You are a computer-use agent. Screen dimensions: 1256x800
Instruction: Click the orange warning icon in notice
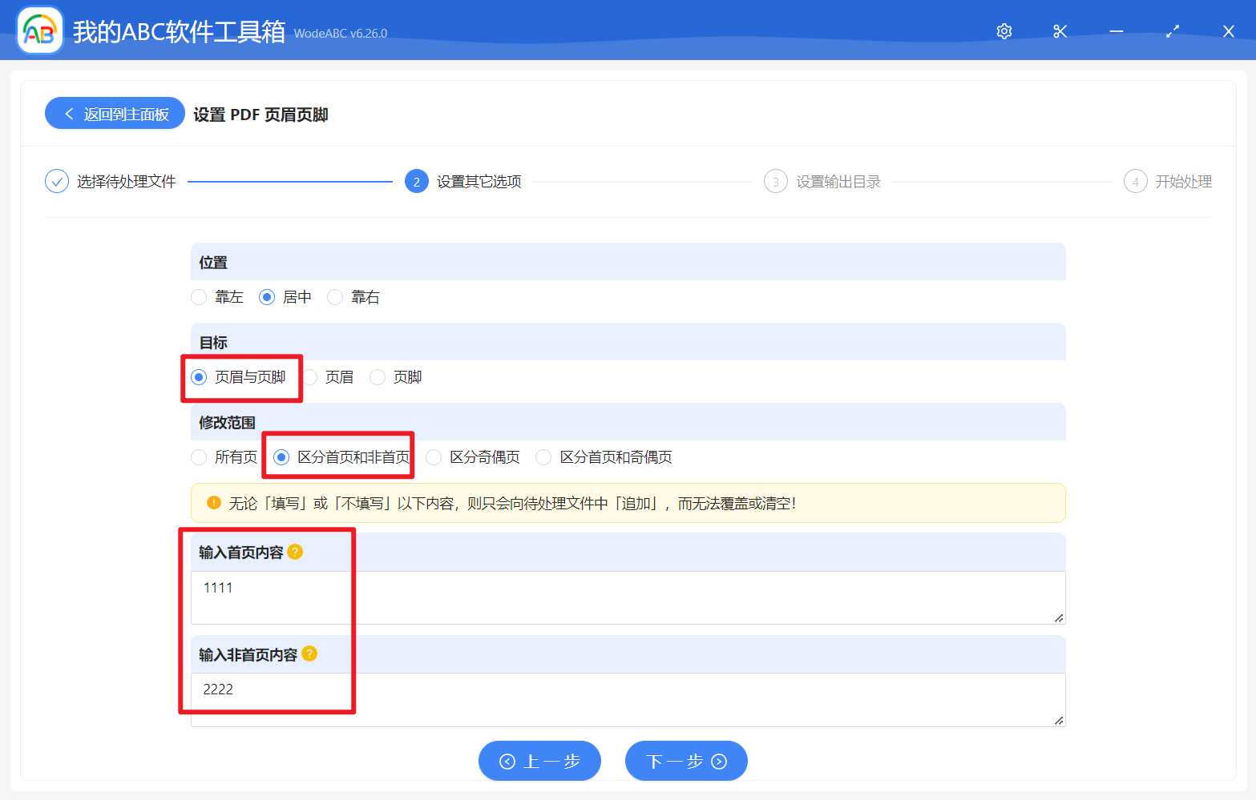coord(214,503)
